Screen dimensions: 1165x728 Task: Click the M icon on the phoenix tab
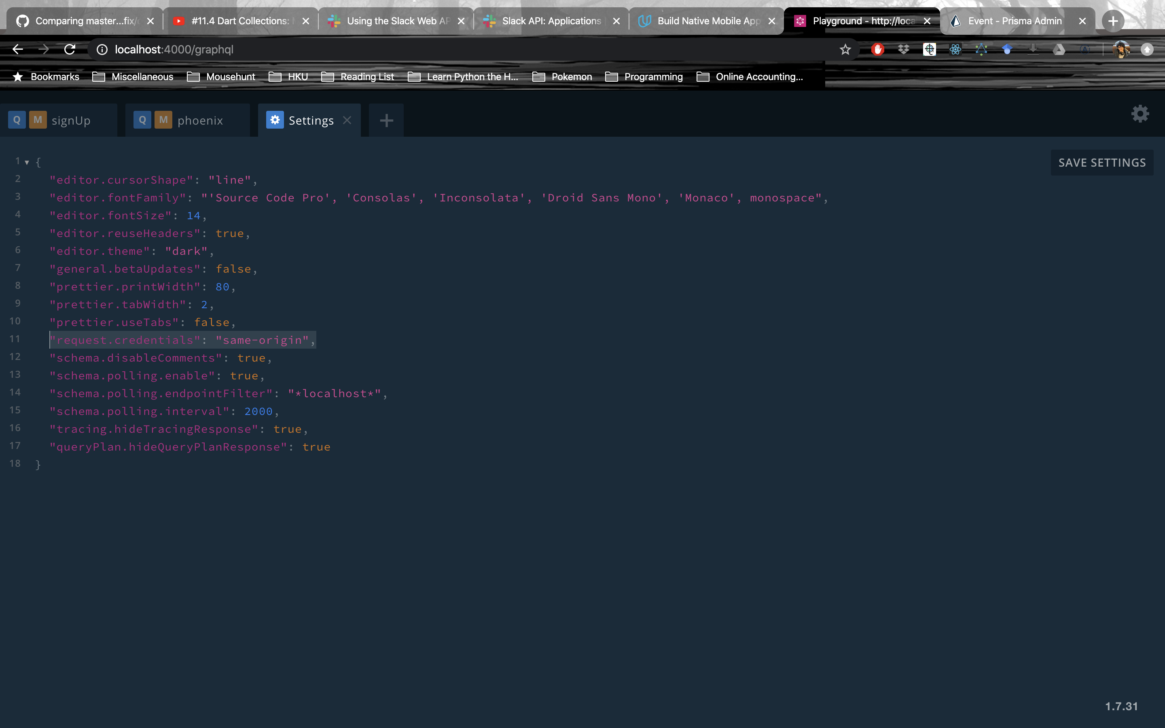(x=163, y=120)
